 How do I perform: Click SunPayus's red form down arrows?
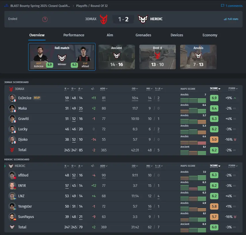[x=235, y=217]
